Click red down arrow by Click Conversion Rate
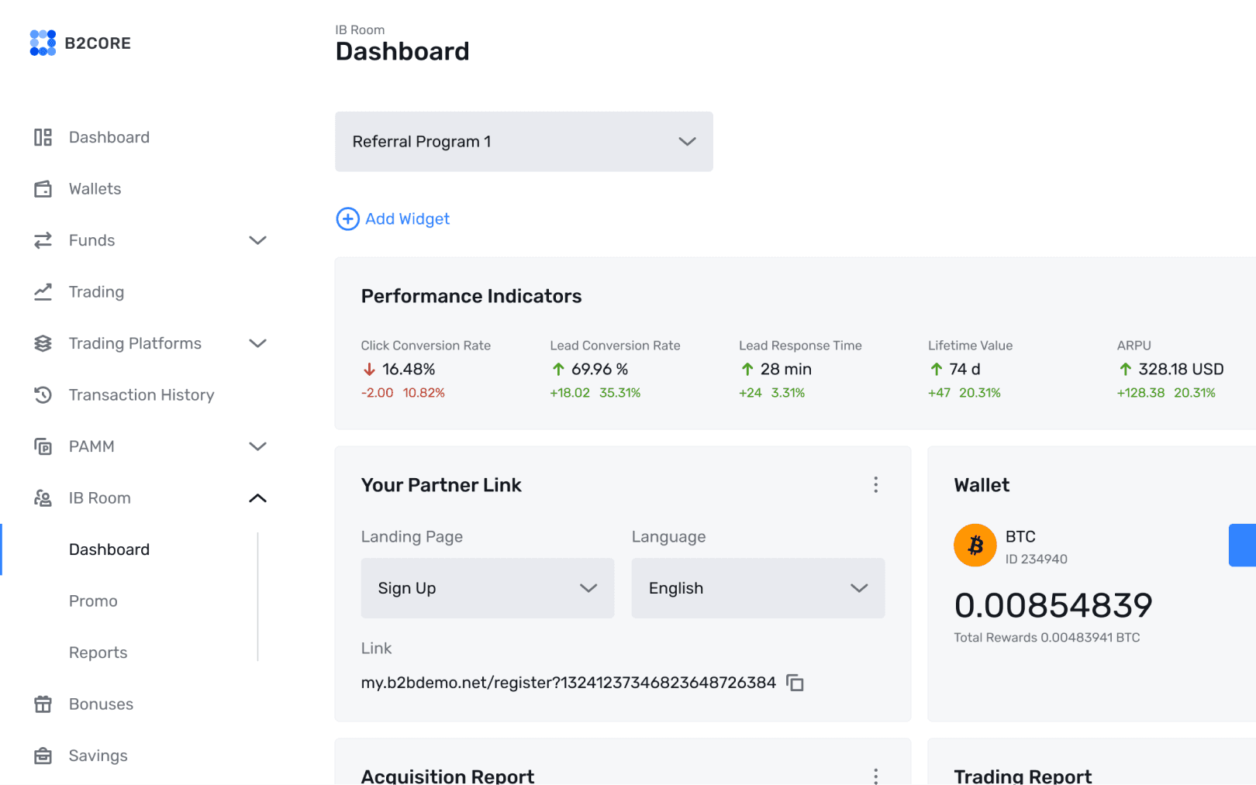The width and height of the screenshot is (1256, 785). tap(369, 370)
